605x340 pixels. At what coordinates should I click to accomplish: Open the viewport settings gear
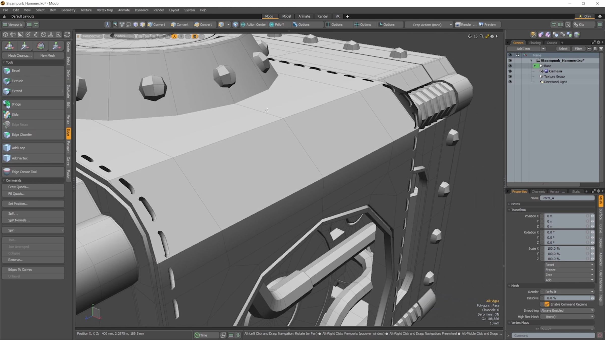tap(492, 36)
